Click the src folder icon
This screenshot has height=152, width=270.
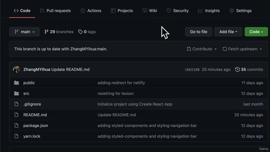click(16, 93)
